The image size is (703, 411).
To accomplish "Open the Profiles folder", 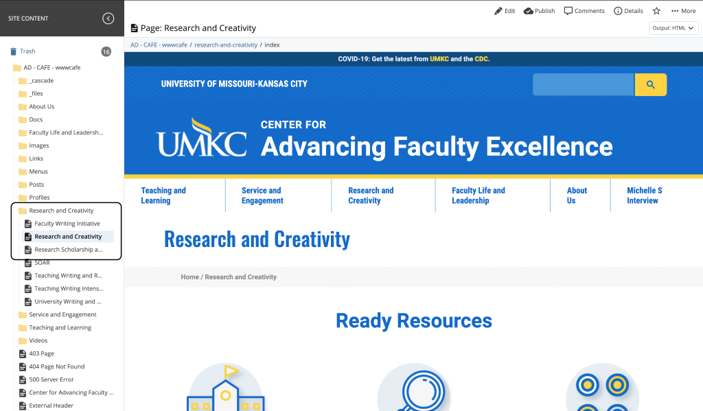I will (34, 198).
